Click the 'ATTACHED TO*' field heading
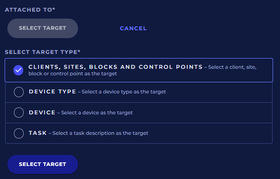The image size is (280, 179). pyautogui.click(x=30, y=10)
